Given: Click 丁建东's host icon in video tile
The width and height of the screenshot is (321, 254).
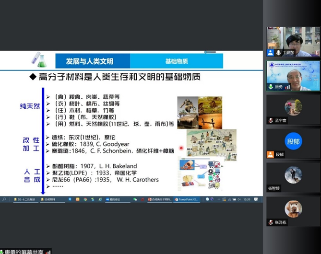Looking at the screenshot, I should pyautogui.click(x=271, y=53).
